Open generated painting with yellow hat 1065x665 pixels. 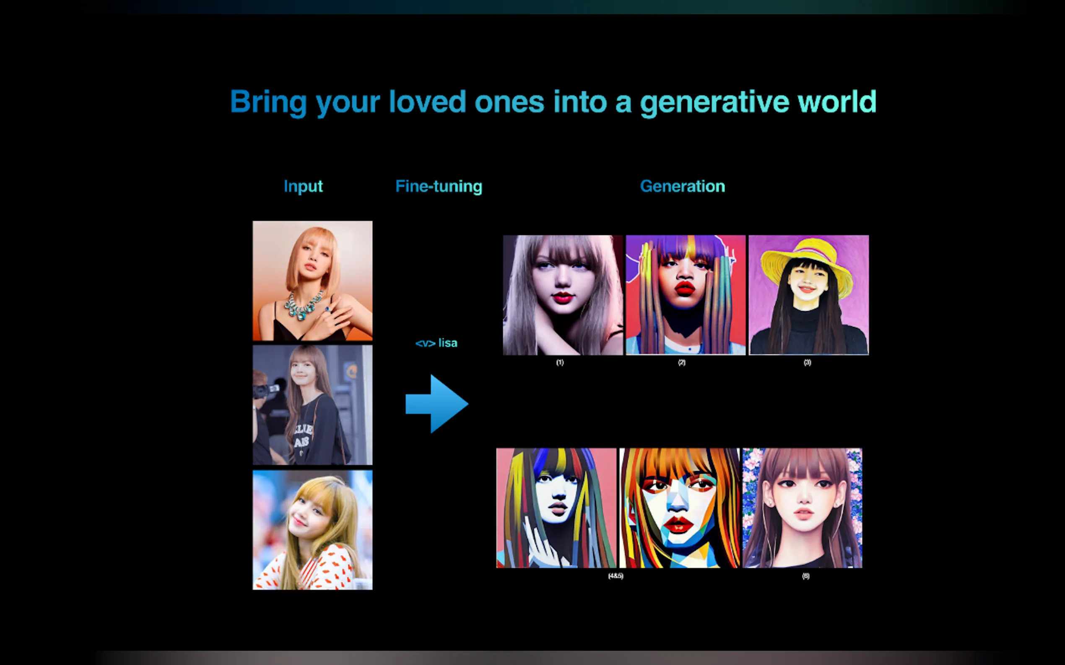tap(808, 295)
